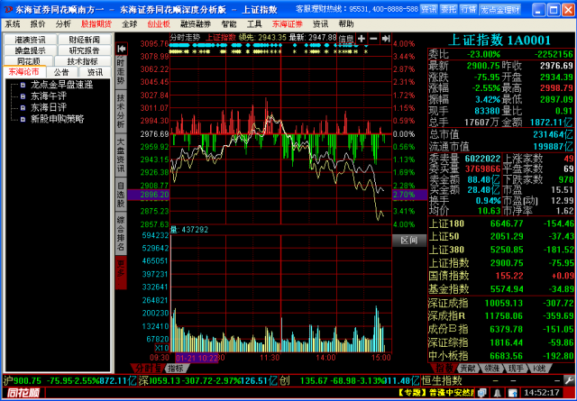The image size is (577, 401).
Task: Open the 资讯 menu in menu bar
Action: [320, 24]
